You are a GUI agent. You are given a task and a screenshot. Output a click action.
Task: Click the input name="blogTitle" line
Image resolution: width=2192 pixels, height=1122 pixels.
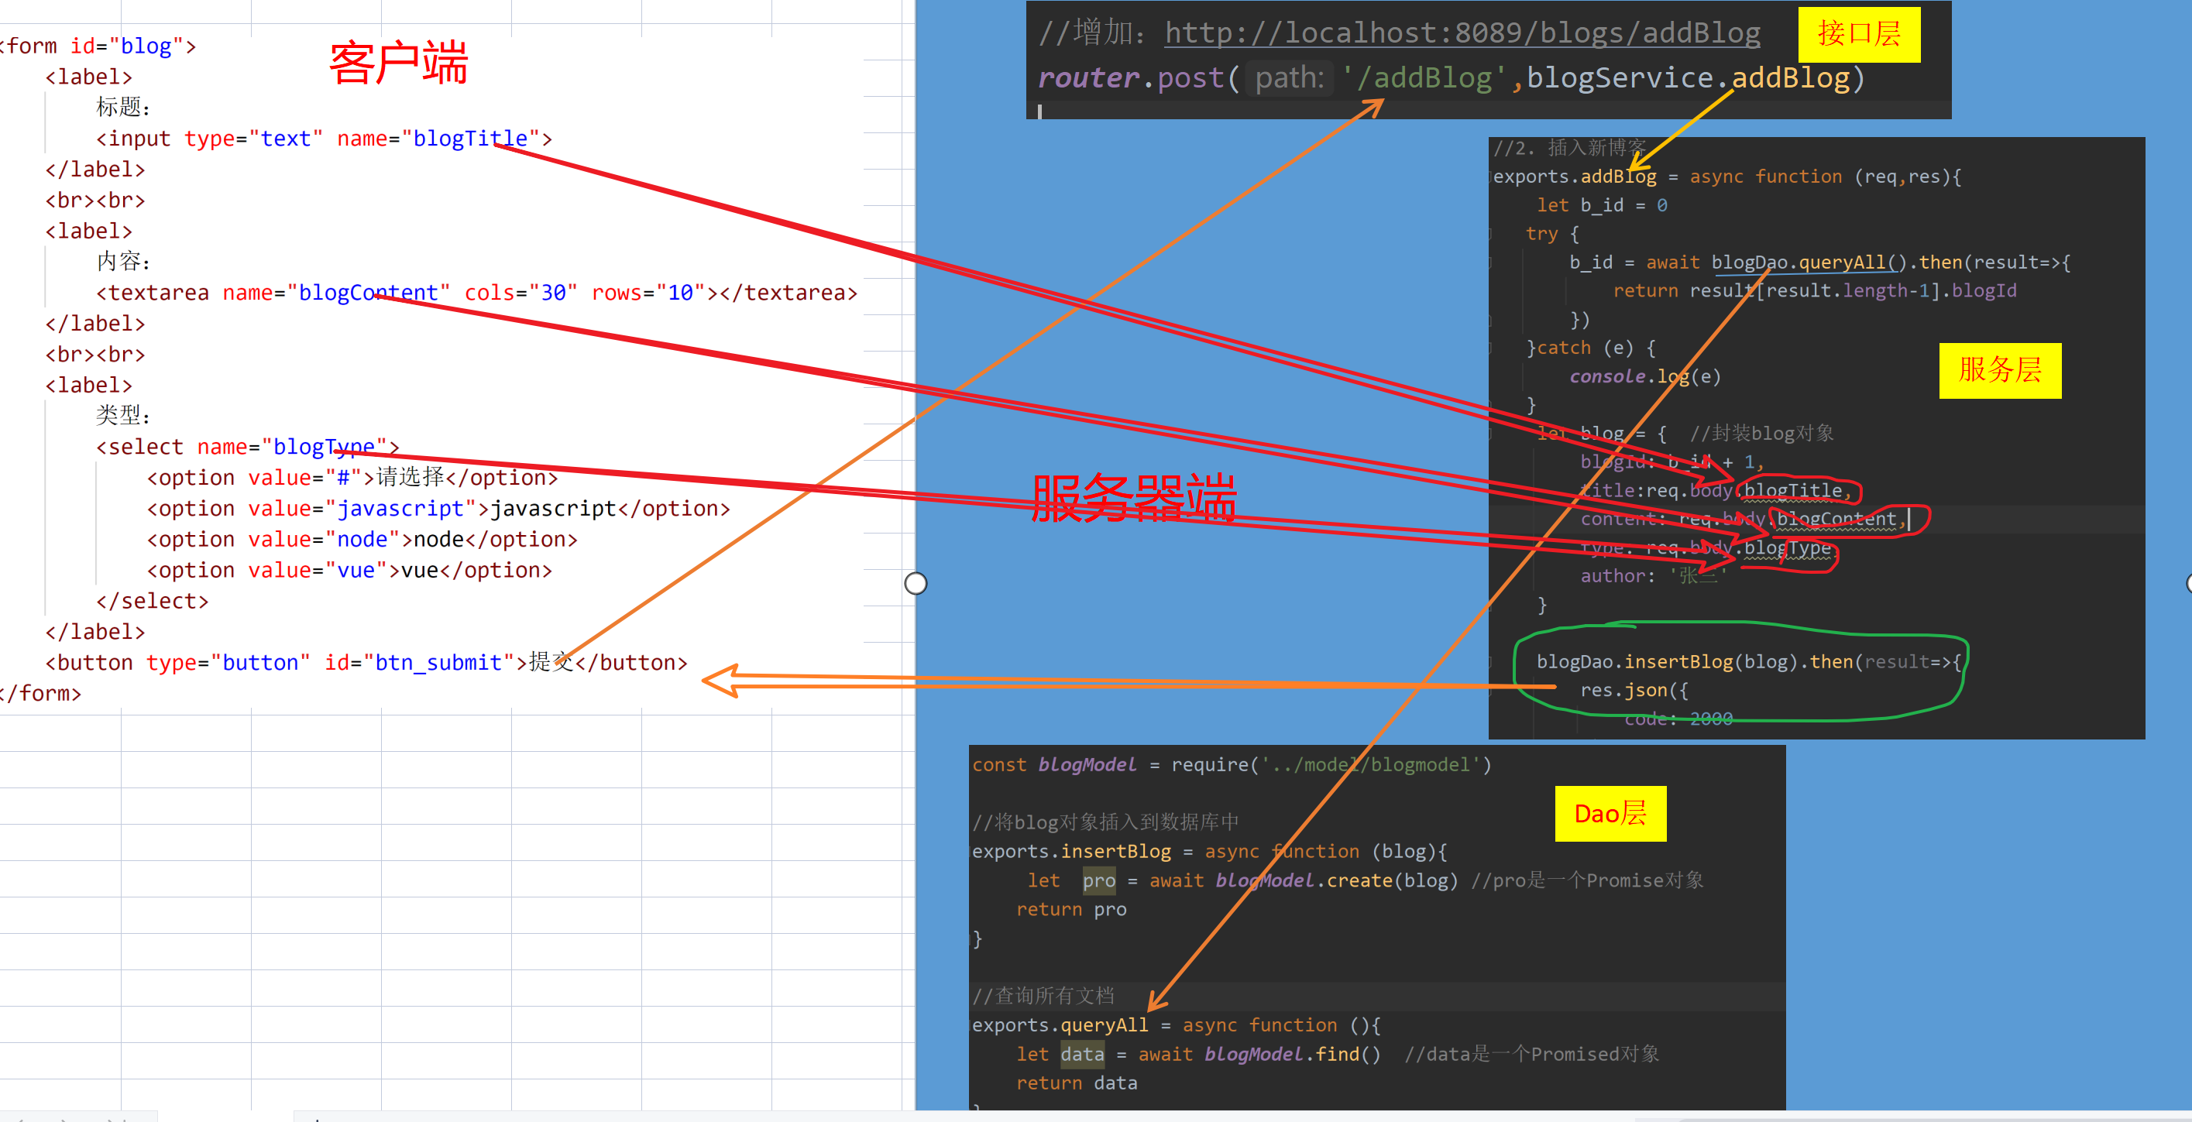coord(325,139)
